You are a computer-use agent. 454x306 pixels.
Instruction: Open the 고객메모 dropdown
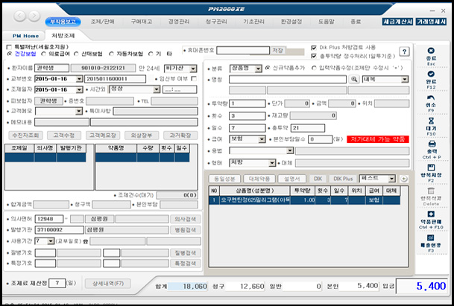point(79,112)
